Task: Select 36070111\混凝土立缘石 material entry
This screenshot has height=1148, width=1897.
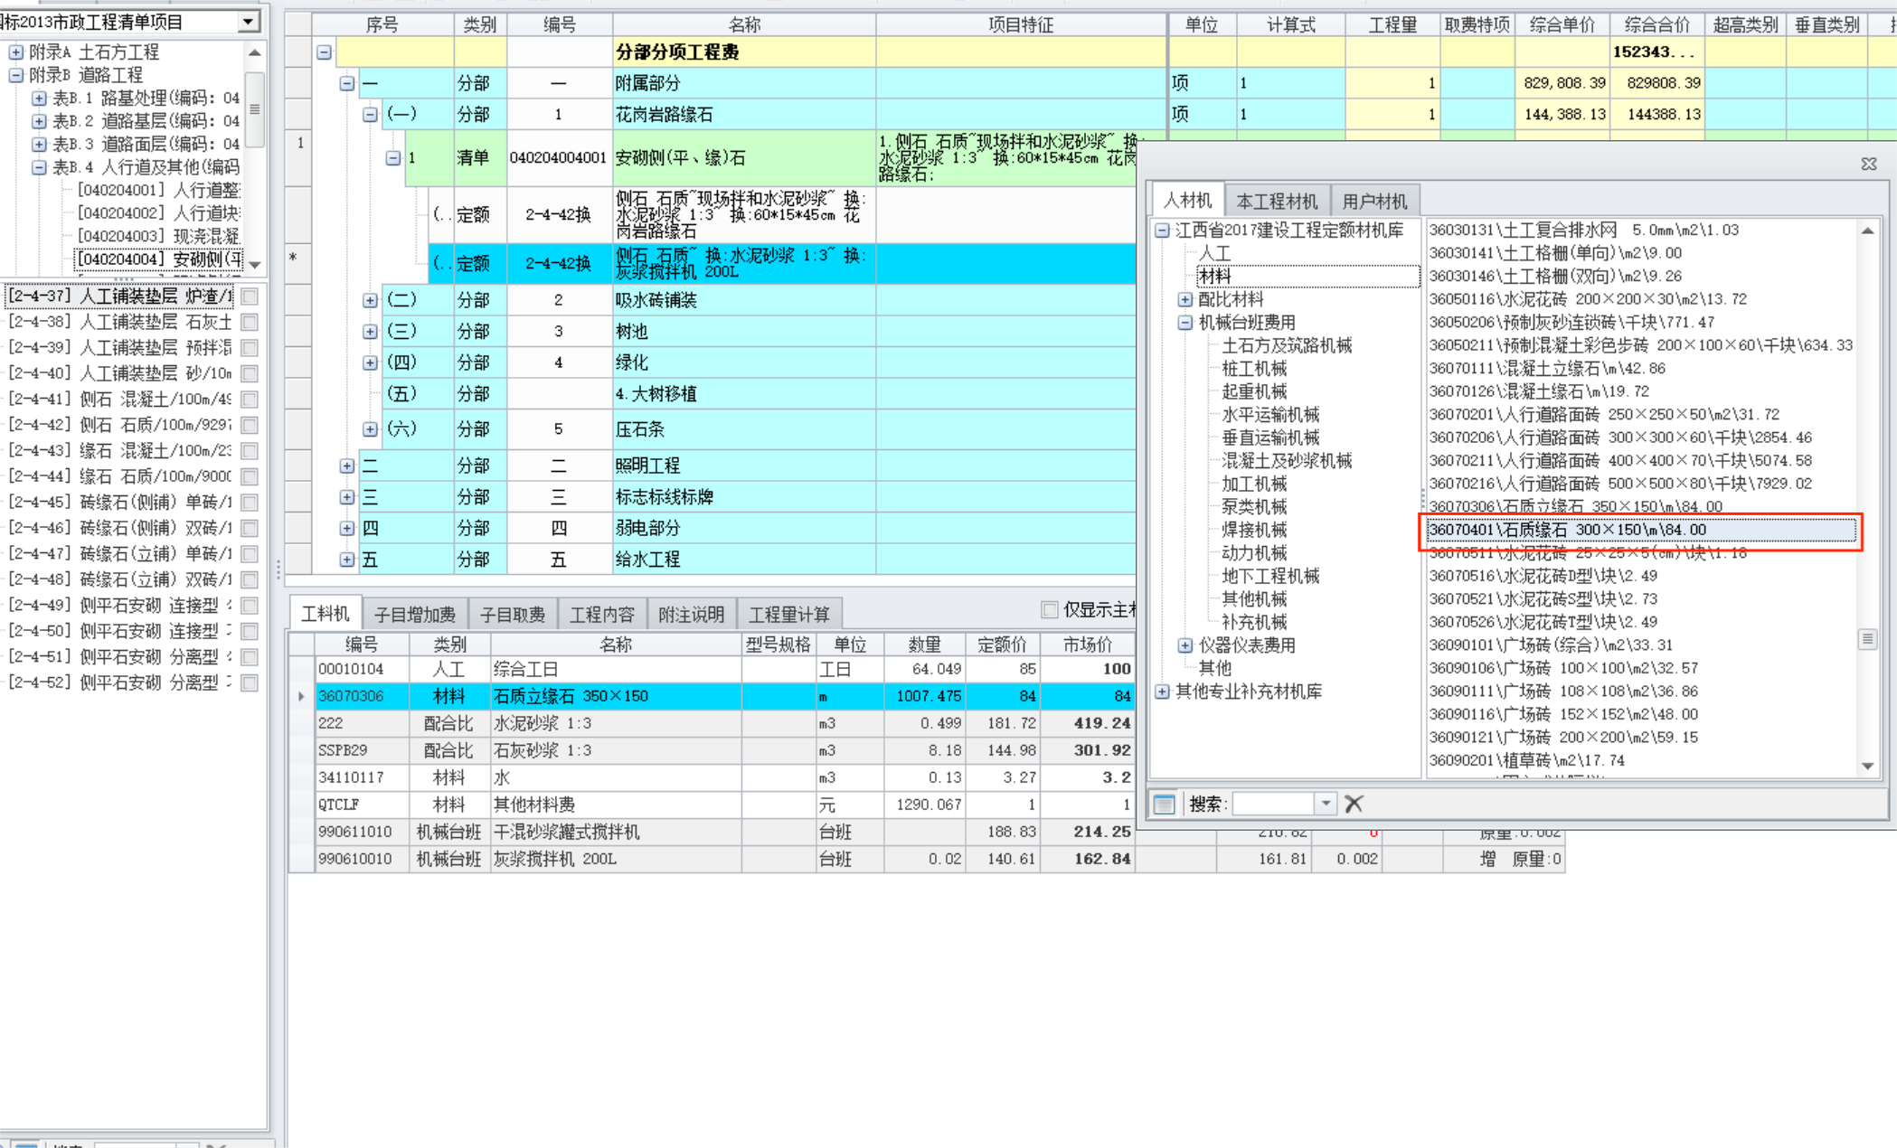Action: click(1546, 369)
